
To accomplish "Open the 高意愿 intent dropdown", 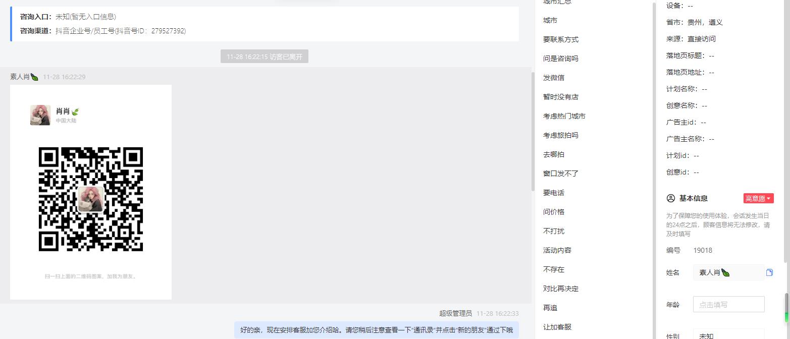I will click(x=758, y=198).
